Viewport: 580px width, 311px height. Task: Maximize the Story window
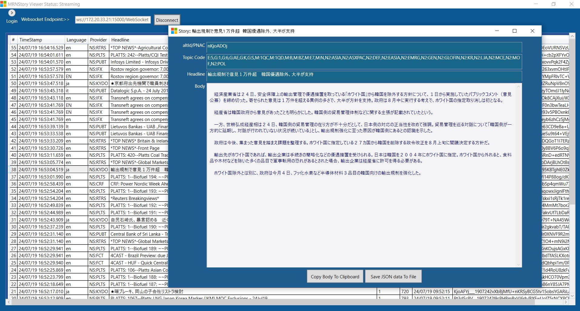514,31
